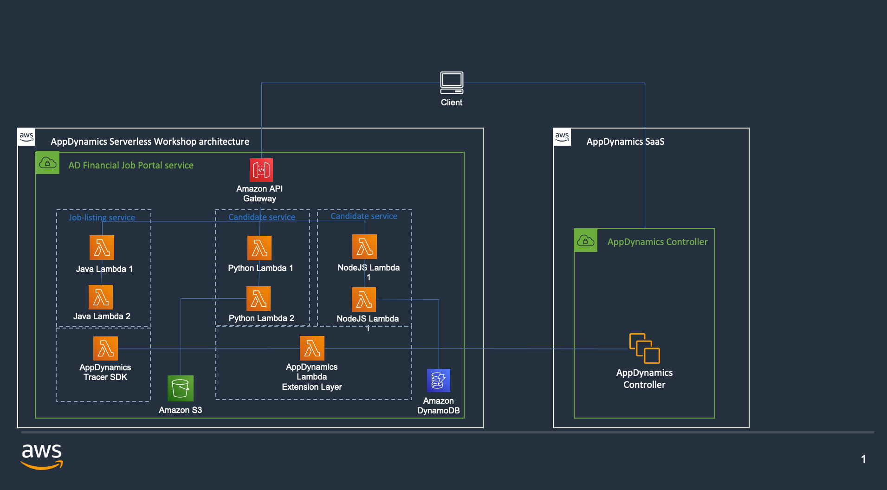
Task: Click the Candidate service label above Python Lambda
Action: tap(262, 217)
